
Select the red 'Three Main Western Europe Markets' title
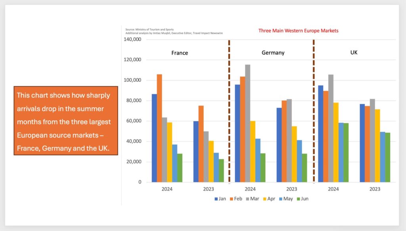tap(298, 30)
